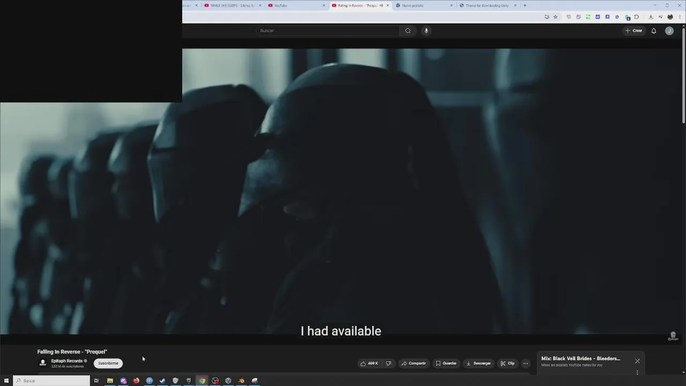Viewport: 686px width, 386px height.
Task: Close the Falling In Reverse tab
Action: tap(387, 5)
